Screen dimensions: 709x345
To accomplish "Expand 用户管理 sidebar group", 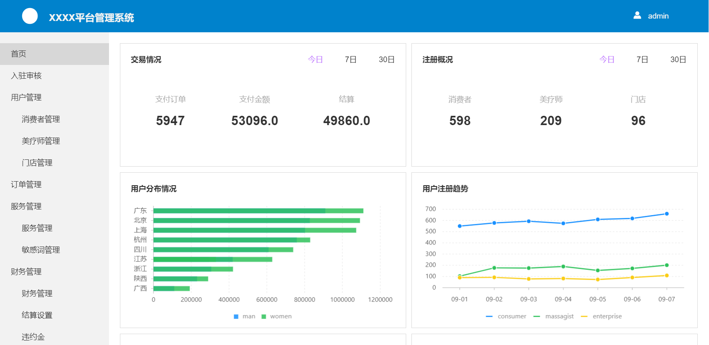I will [55, 98].
